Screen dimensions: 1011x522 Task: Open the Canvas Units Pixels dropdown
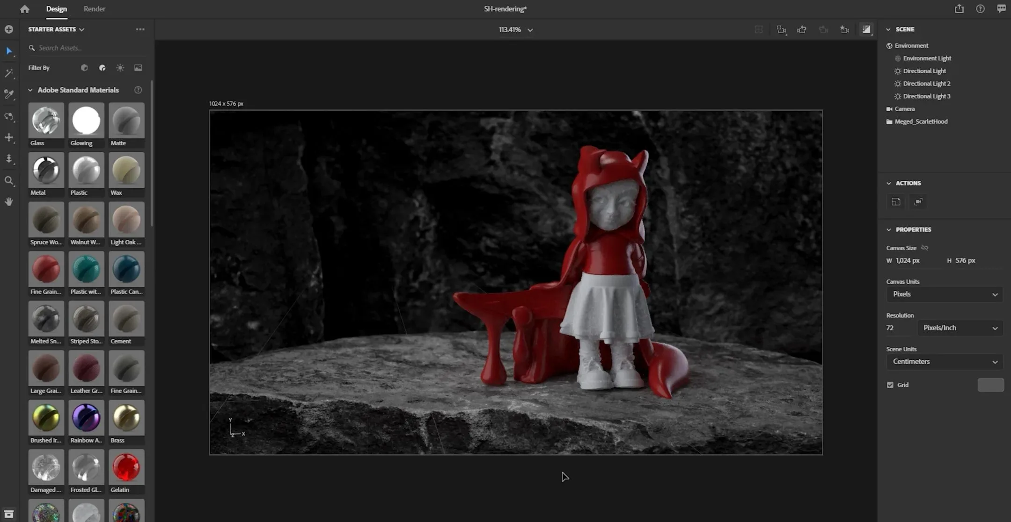tap(944, 294)
